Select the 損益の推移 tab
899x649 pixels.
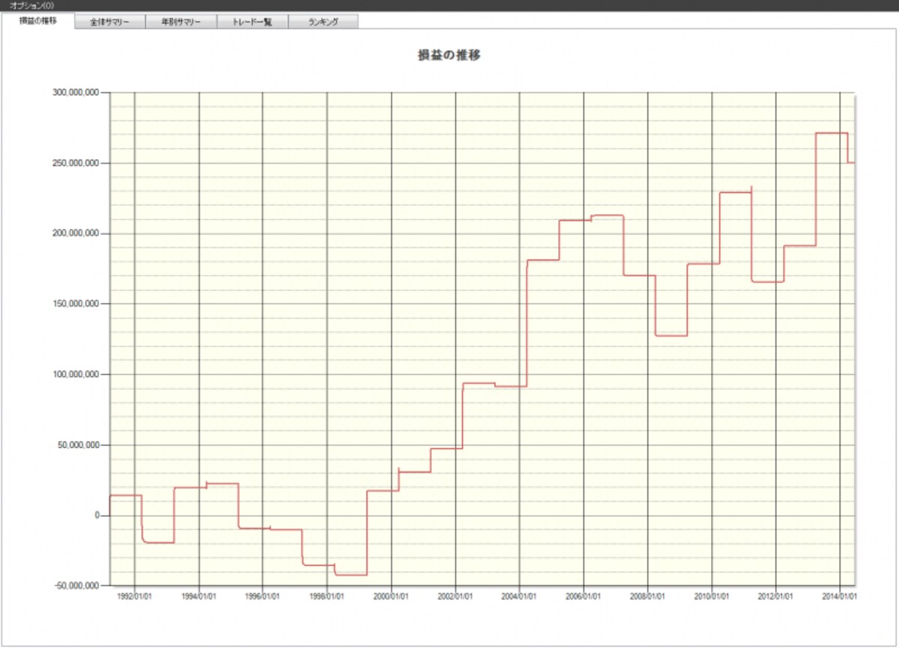click(x=38, y=21)
